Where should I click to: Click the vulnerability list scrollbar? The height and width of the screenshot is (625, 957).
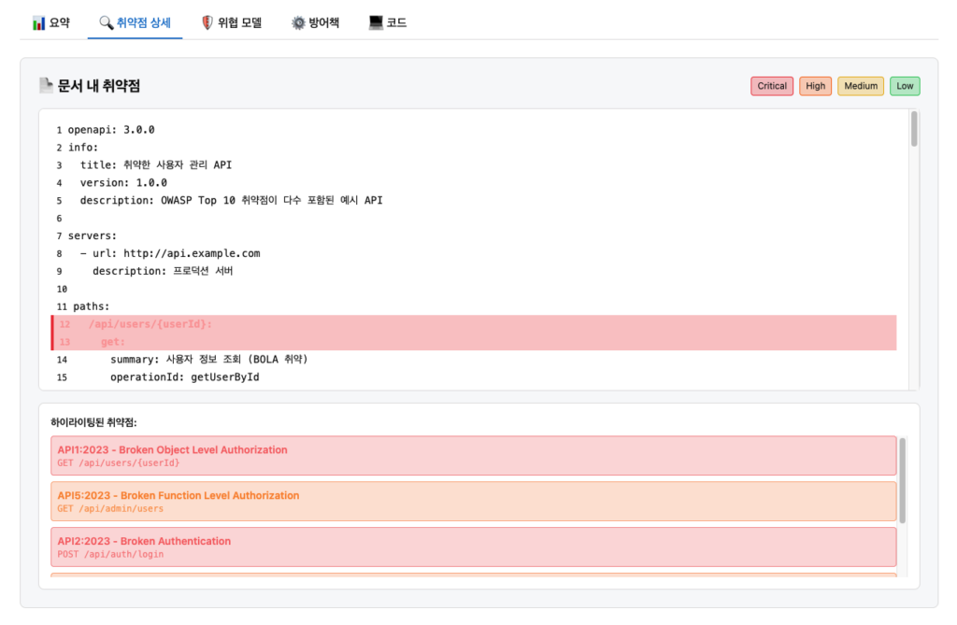pos(902,479)
